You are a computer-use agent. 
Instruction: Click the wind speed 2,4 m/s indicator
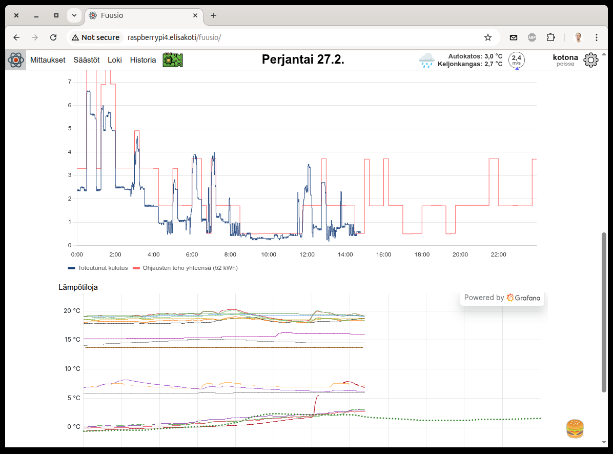[x=516, y=60]
